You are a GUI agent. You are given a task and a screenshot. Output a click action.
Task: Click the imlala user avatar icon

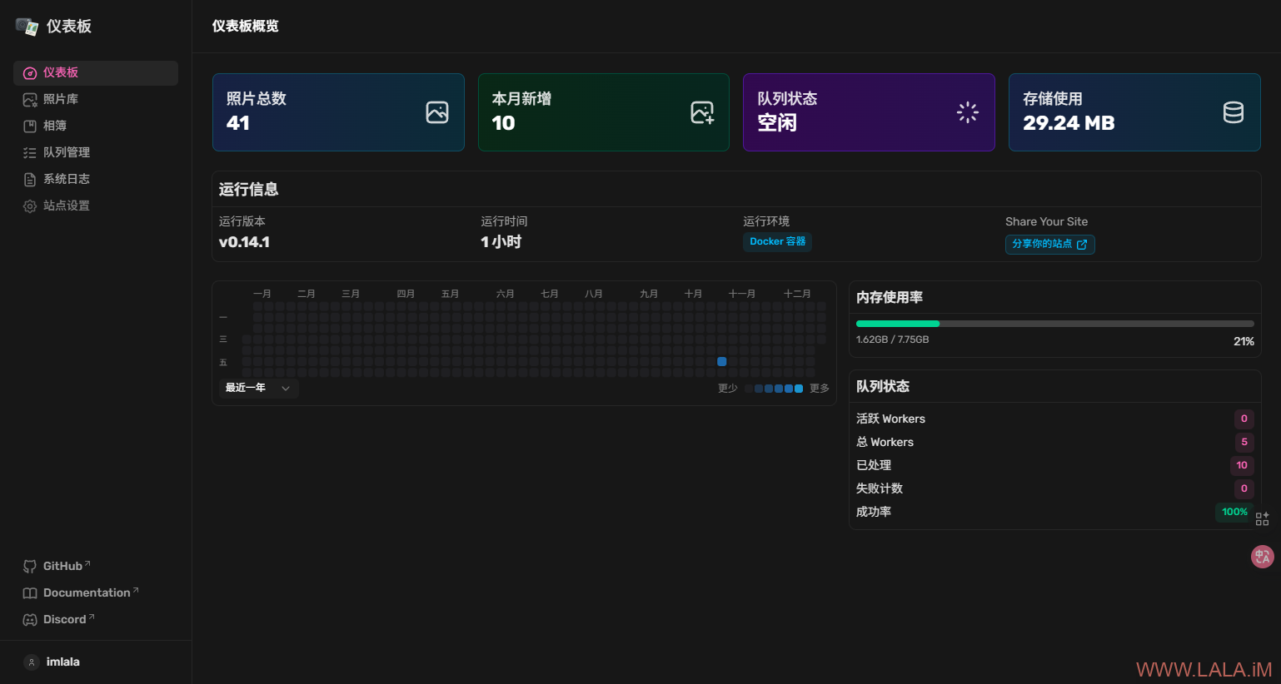click(x=32, y=662)
